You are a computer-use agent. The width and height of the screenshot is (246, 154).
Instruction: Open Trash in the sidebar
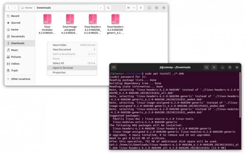pyautogui.click(x=20, y=71)
